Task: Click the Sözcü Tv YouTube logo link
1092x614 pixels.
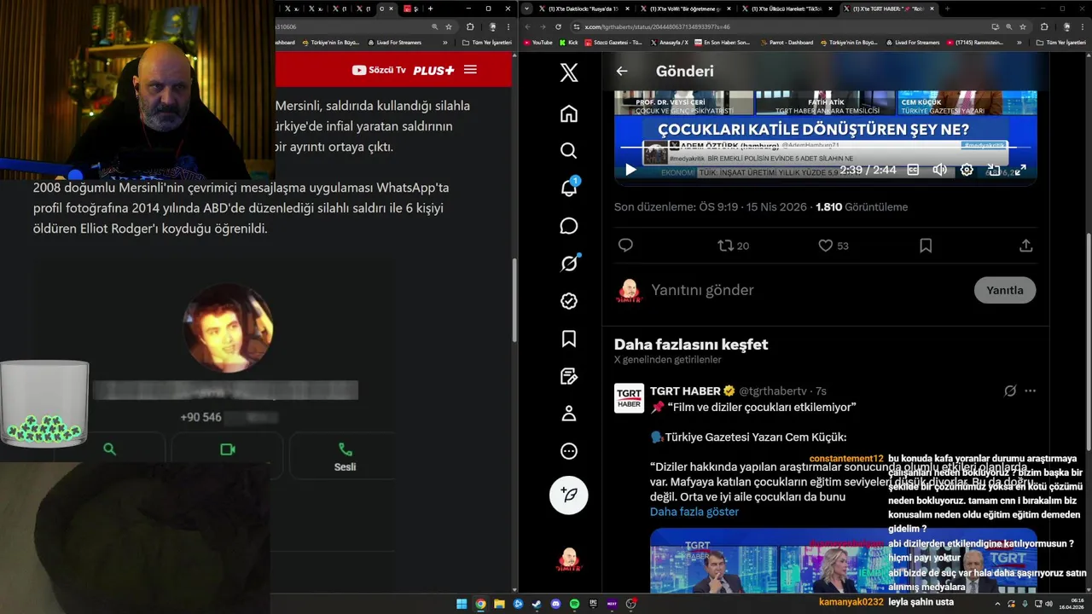Action: [x=379, y=70]
